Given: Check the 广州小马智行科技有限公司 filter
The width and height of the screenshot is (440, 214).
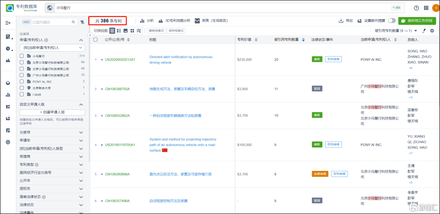Looking at the screenshot, I should 22,75.
